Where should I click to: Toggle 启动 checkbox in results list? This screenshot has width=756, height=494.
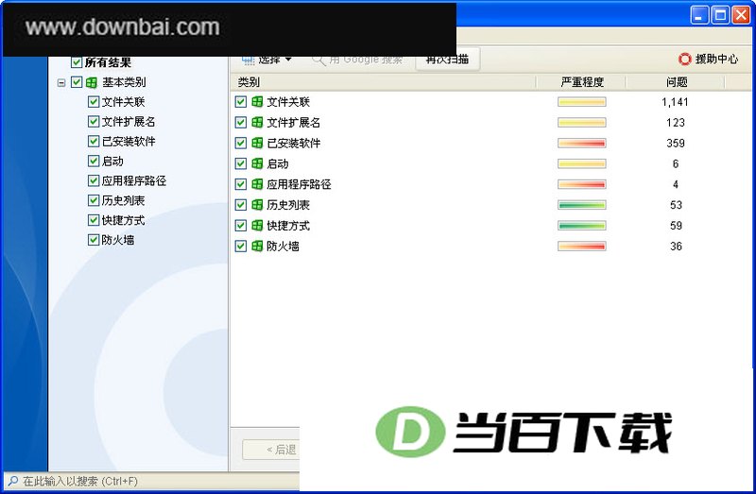click(241, 163)
